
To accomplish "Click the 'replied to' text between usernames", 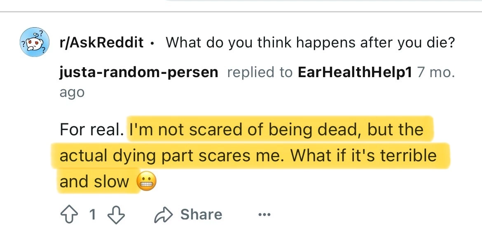I will 260,73.
